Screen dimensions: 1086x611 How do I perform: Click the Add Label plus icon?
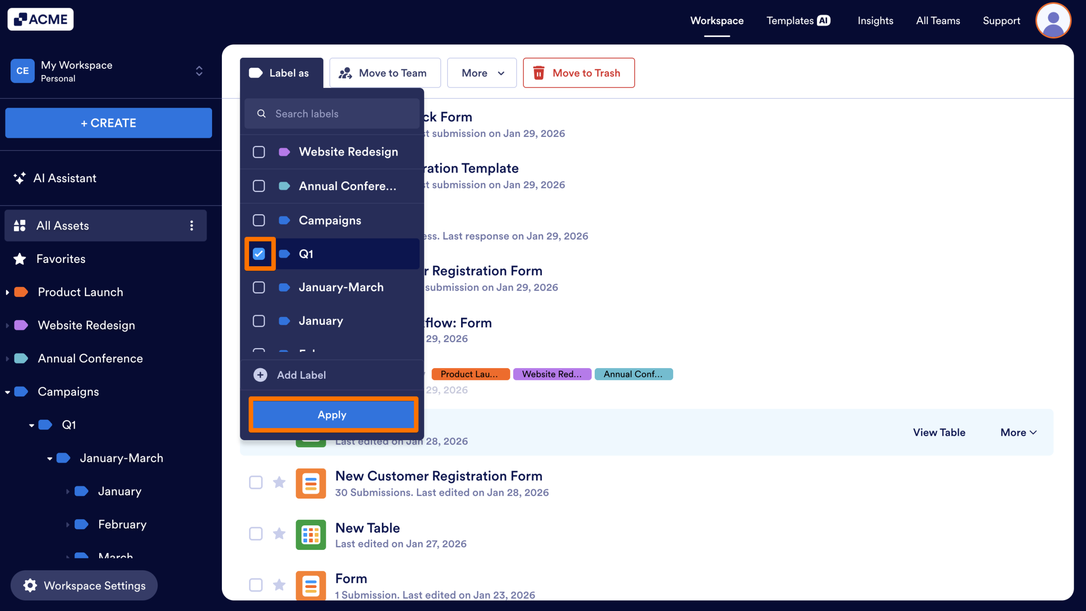(260, 375)
